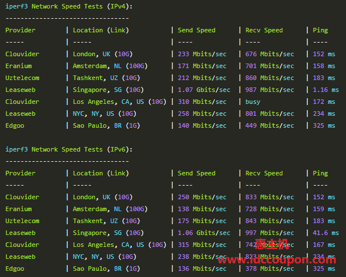
Task: Click the www.idccoupon.com watermark link
Action: coord(277,260)
